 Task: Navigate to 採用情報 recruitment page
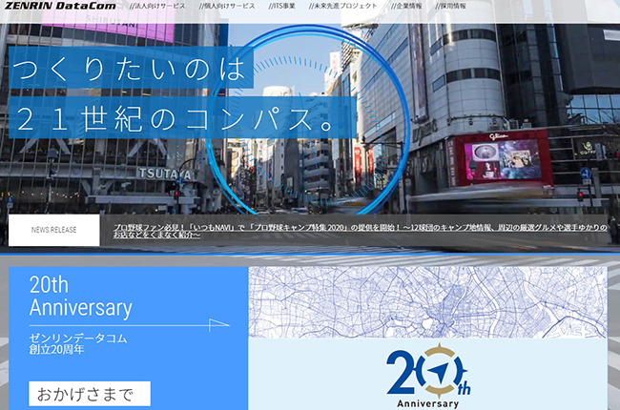point(450,7)
